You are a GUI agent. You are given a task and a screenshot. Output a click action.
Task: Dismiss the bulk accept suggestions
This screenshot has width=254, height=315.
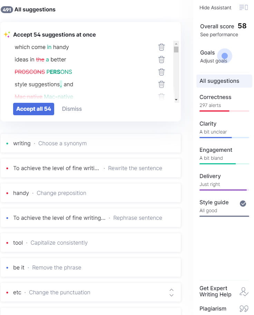pyautogui.click(x=72, y=109)
